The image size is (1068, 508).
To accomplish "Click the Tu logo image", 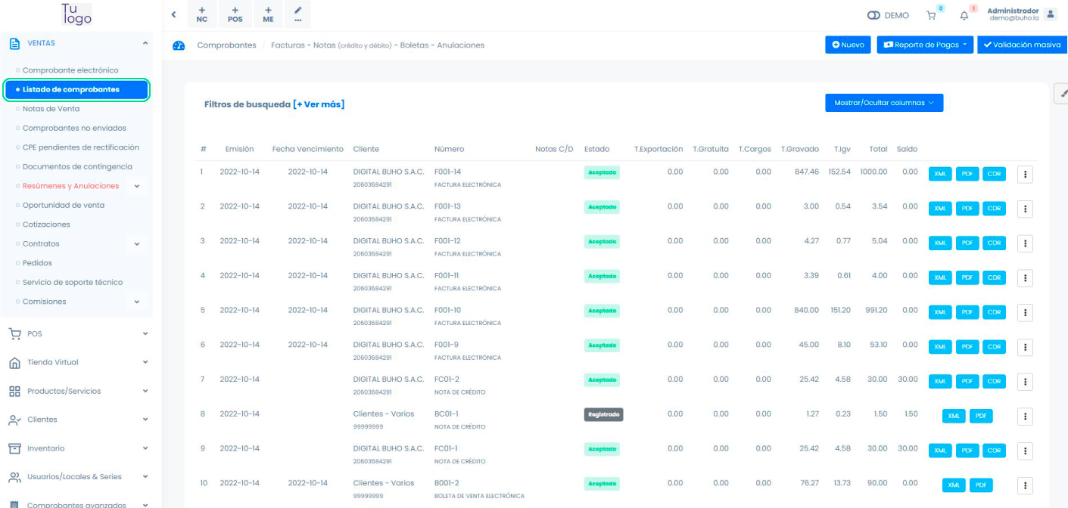I will click(x=76, y=14).
